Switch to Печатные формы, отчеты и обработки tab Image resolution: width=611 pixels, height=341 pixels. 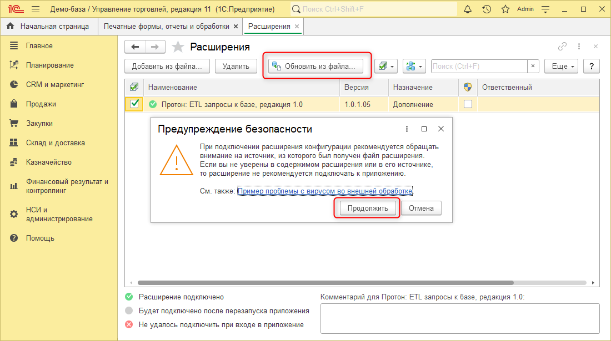(x=167, y=27)
